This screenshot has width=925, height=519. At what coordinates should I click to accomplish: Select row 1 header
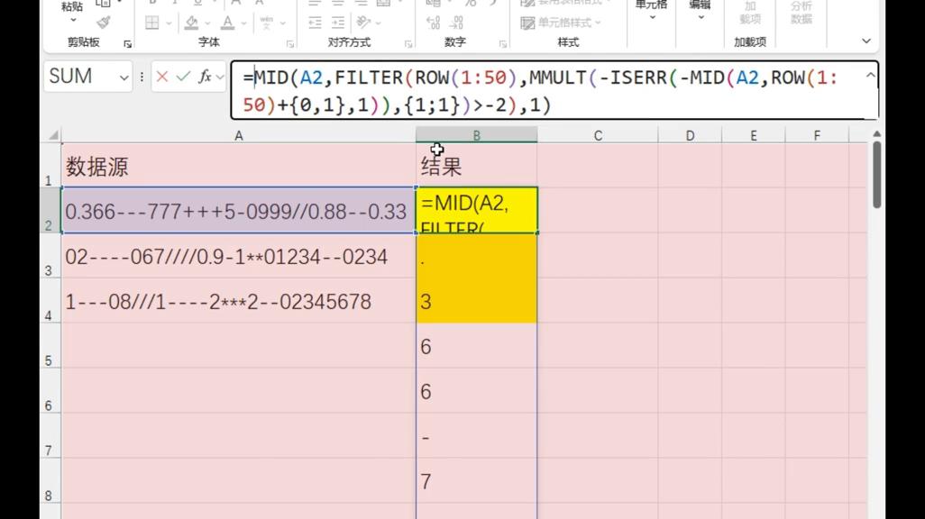50,165
